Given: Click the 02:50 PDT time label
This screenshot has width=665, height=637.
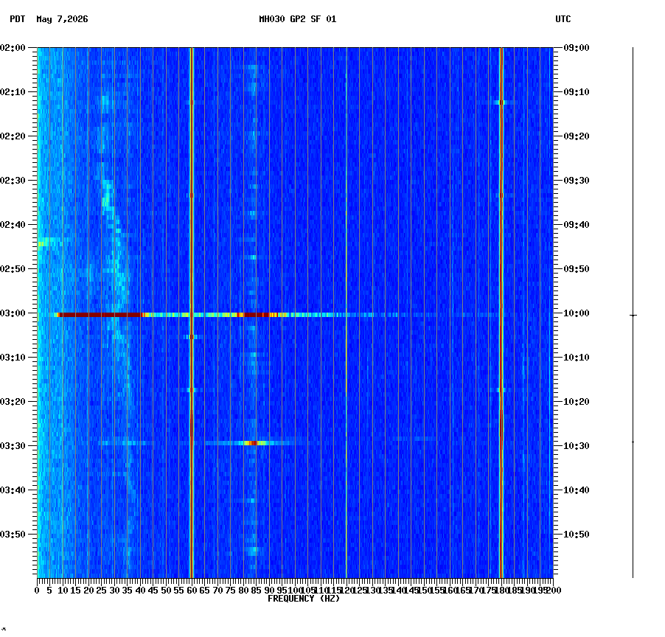Looking at the screenshot, I should click(x=13, y=269).
